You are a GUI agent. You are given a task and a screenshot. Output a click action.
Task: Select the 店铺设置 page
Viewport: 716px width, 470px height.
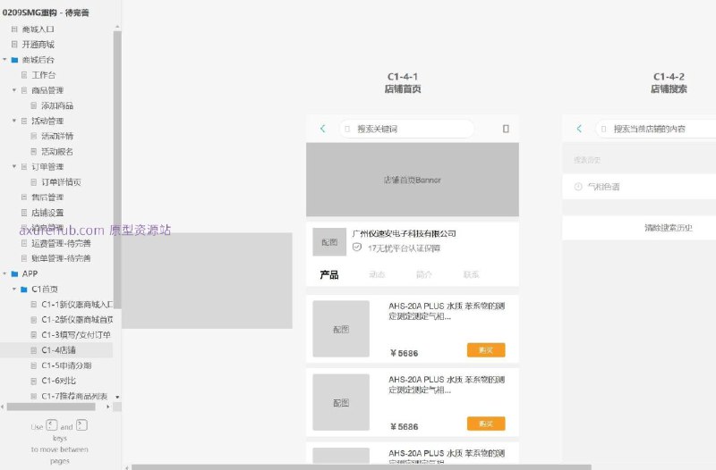point(47,213)
